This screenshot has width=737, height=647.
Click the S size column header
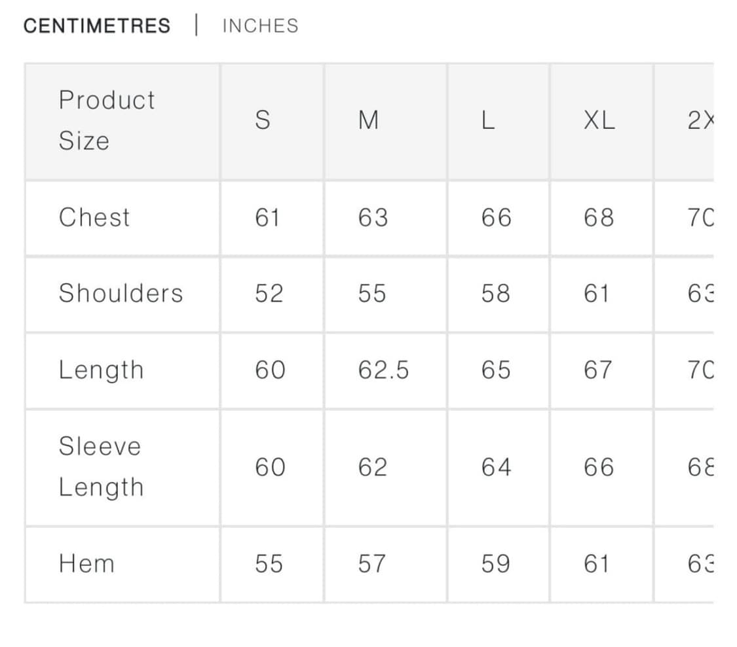262,120
